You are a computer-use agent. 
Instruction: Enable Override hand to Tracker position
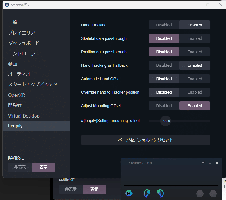click(x=195, y=92)
